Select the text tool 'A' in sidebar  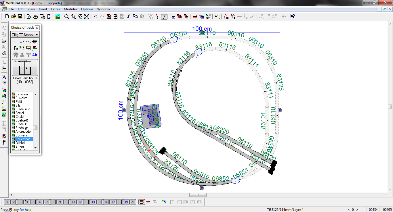pyautogui.click(x=4, y=77)
